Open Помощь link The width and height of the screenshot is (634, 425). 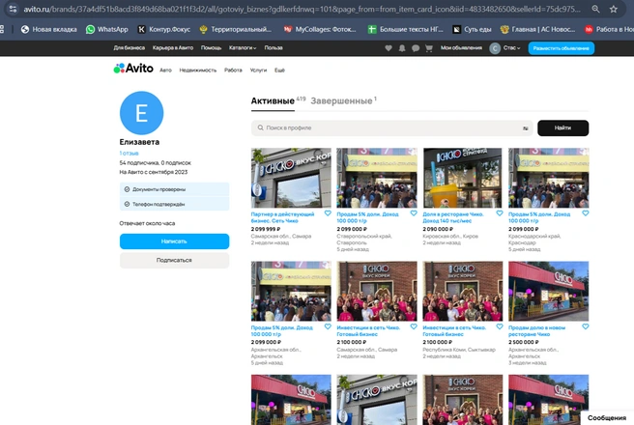(x=211, y=47)
